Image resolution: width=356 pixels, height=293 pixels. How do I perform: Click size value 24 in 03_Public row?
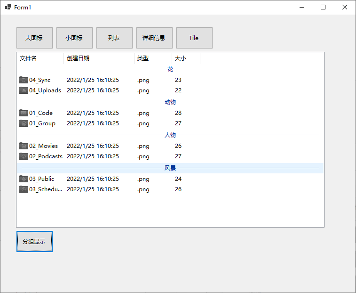point(178,179)
